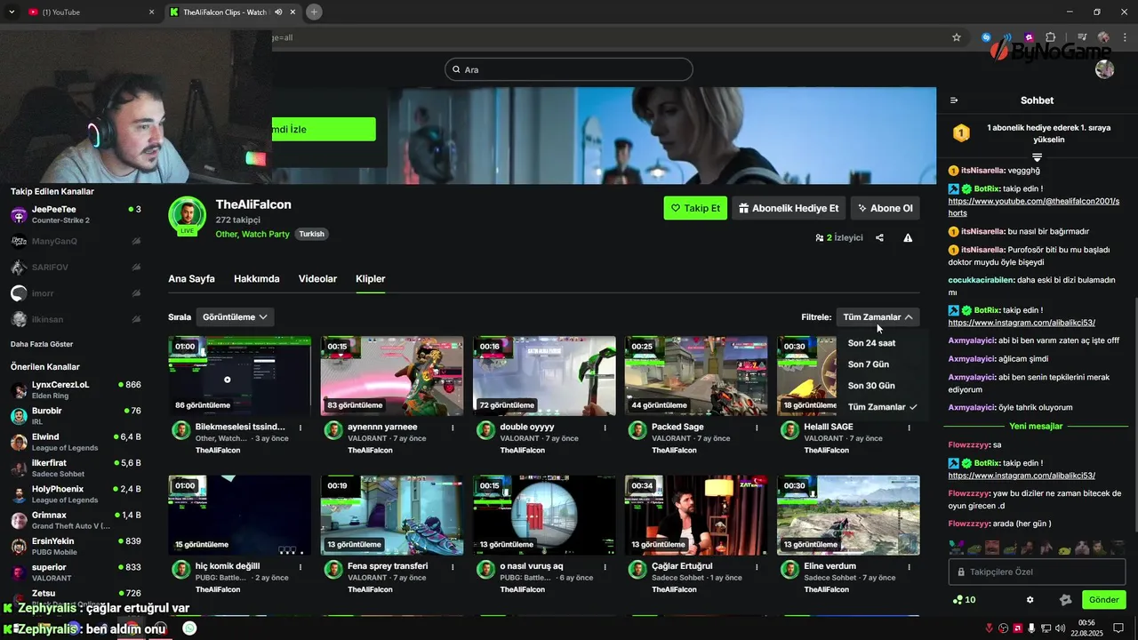The width and height of the screenshot is (1138, 640).
Task: Open options for Bilekmeselesi clip
Action: click(x=301, y=428)
